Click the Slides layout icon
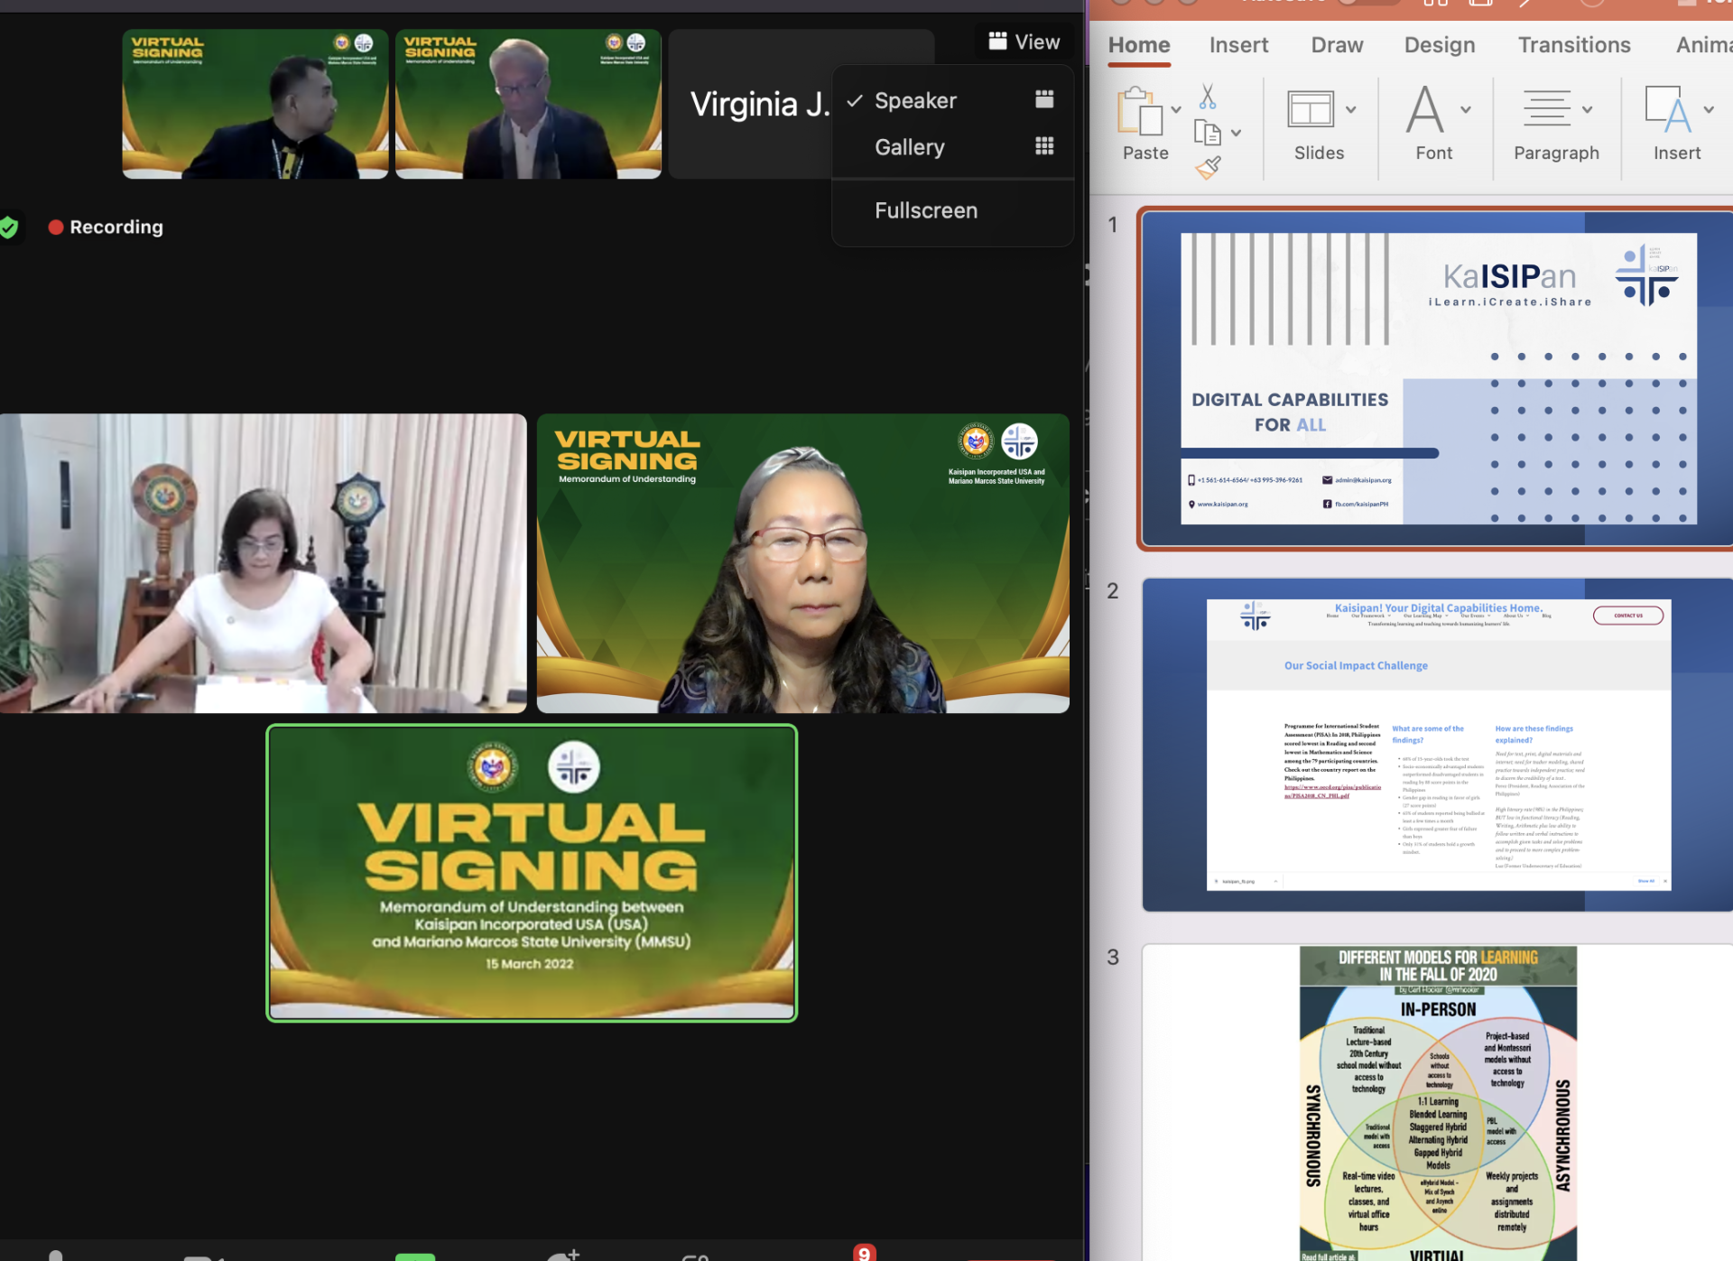This screenshot has height=1261, width=1733. coord(1310,110)
